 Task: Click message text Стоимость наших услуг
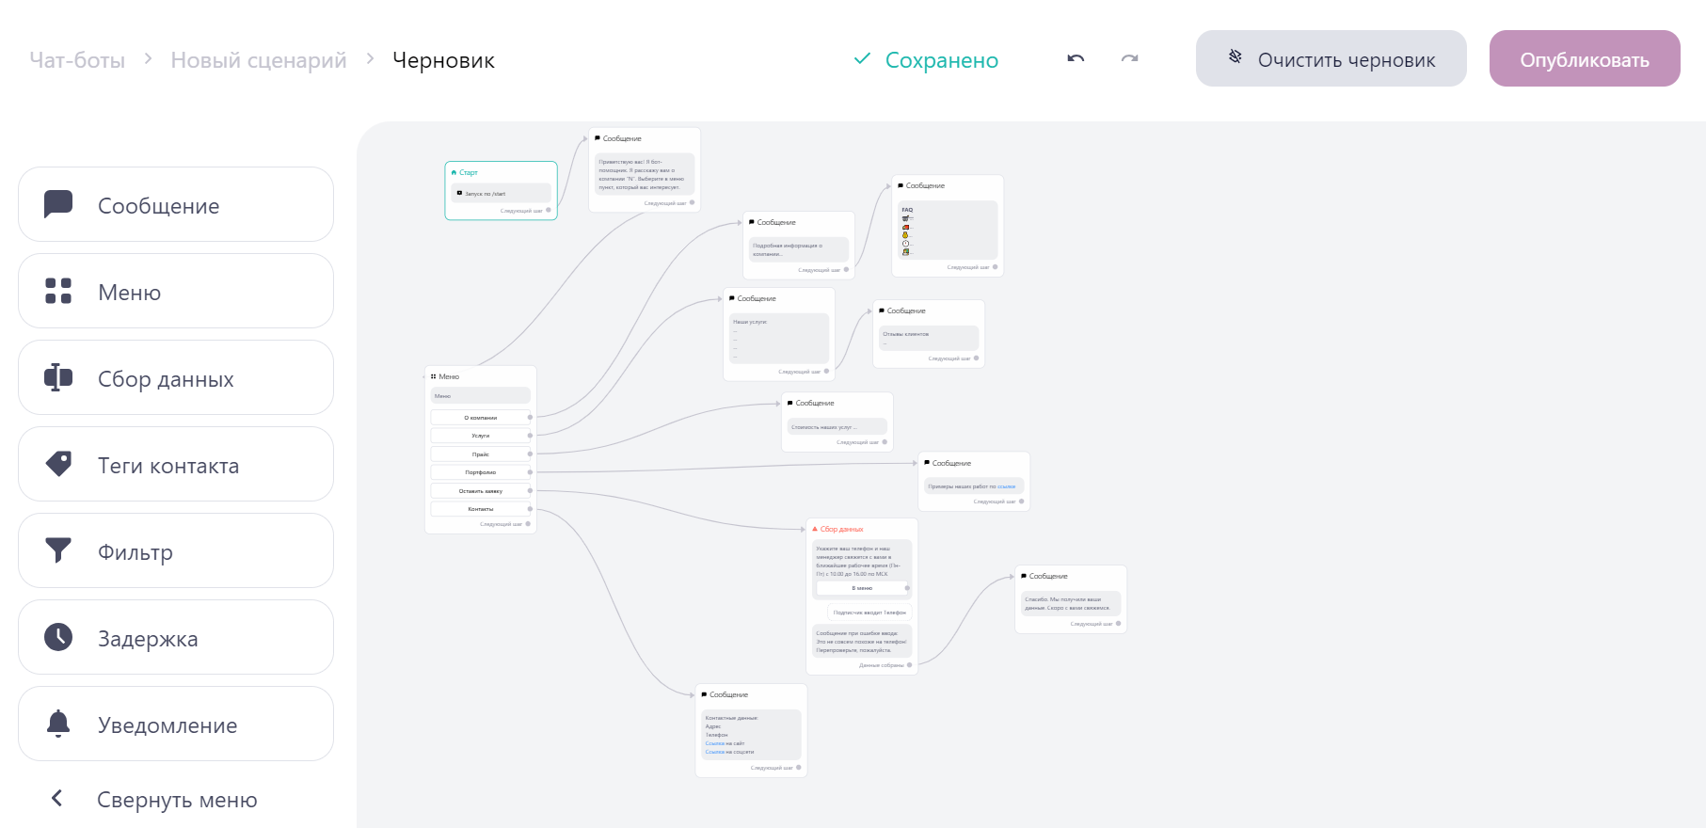pyautogui.click(x=837, y=426)
